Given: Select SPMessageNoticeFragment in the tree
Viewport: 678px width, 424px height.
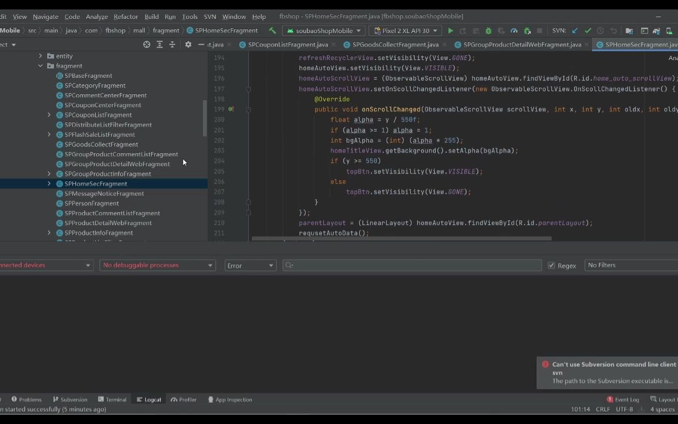Looking at the screenshot, I should tap(104, 193).
